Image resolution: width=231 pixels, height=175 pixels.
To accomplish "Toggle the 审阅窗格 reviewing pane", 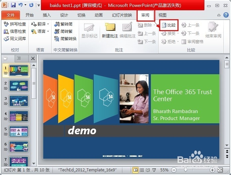I will [192, 41].
